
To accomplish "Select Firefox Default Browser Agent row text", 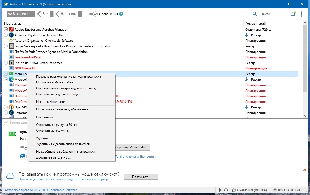I will pos(51,52).
